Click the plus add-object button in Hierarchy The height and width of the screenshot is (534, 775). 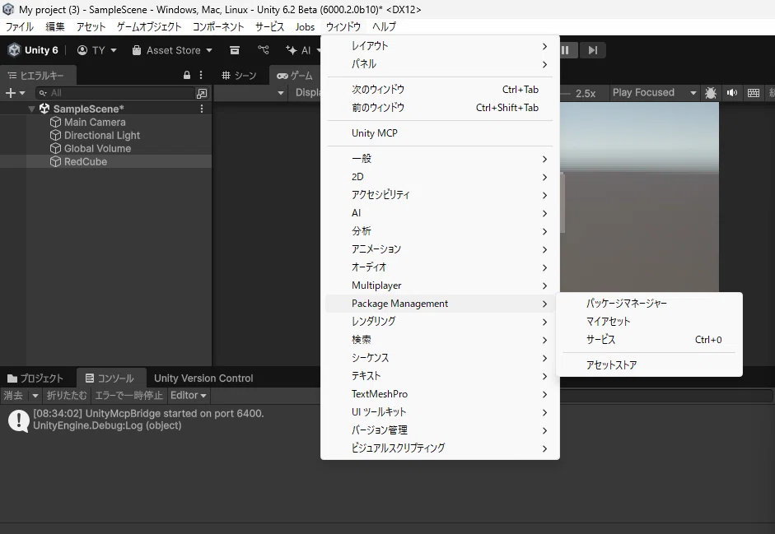(x=10, y=93)
